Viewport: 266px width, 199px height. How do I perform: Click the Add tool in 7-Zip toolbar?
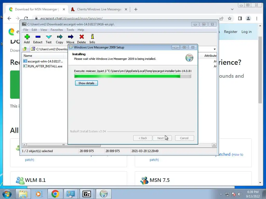(27, 39)
